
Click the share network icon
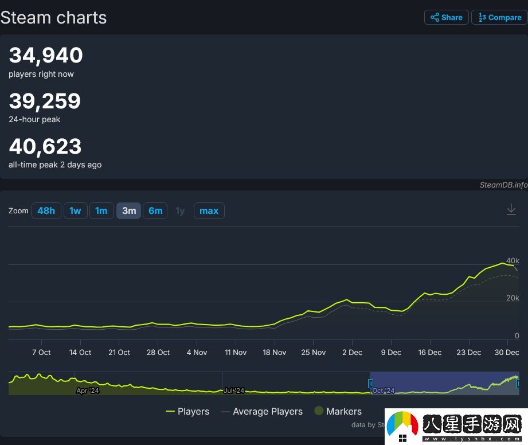(435, 18)
